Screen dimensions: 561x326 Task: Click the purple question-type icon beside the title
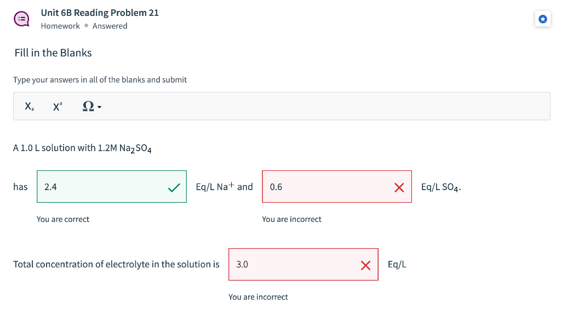[22, 19]
